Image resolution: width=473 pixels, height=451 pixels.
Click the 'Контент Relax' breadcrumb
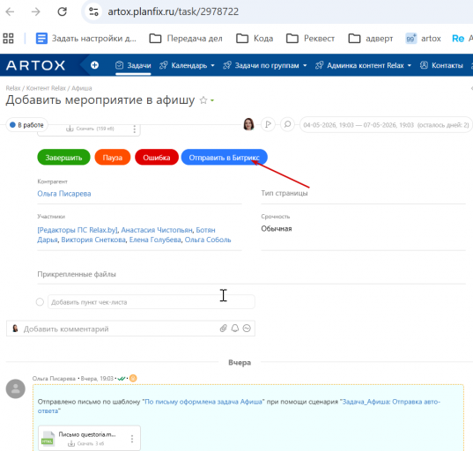pos(46,88)
